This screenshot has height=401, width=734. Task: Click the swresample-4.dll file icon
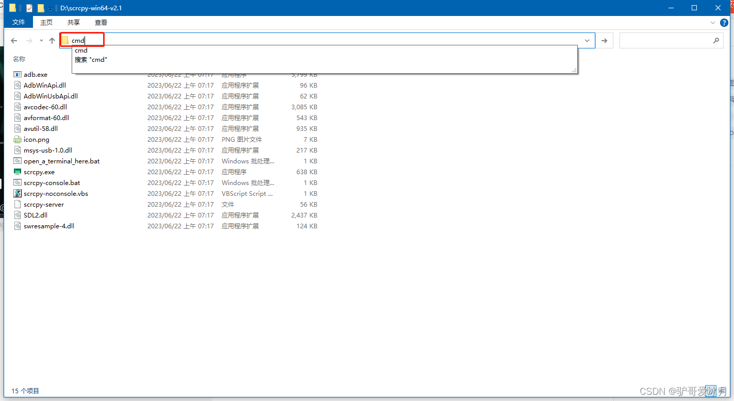(x=18, y=226)
